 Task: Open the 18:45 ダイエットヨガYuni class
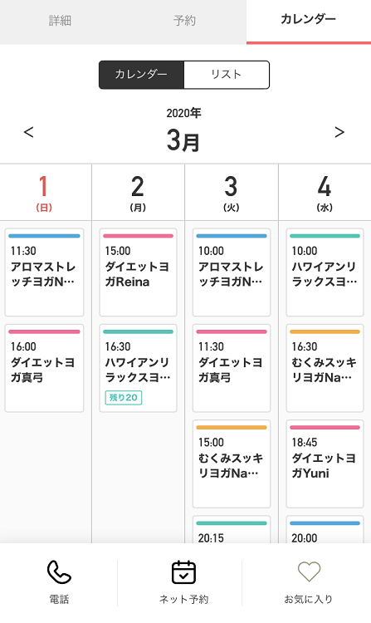click(325, 464)
